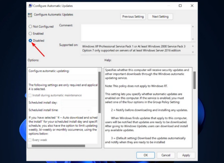Tick the Install during automatic maintenance checkbox
The image size is (224, 163).
coord(30,95)
